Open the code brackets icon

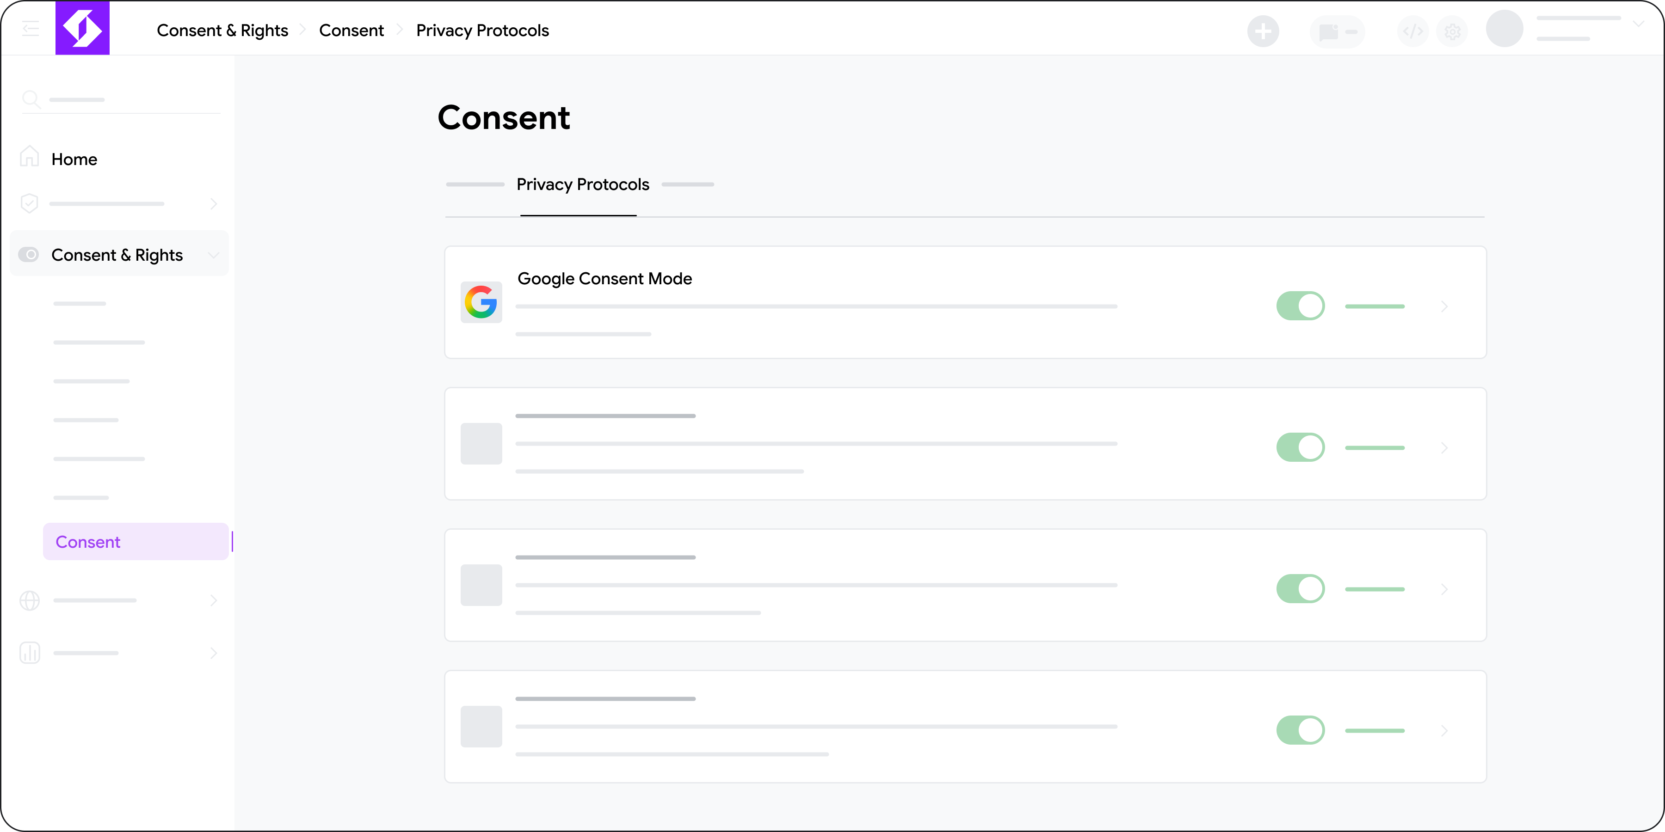[1413, 31]
